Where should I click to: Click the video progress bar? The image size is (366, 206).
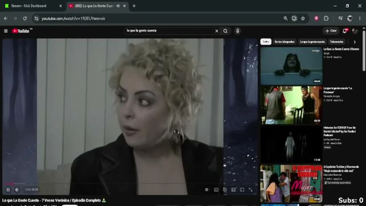coord(130,183)
